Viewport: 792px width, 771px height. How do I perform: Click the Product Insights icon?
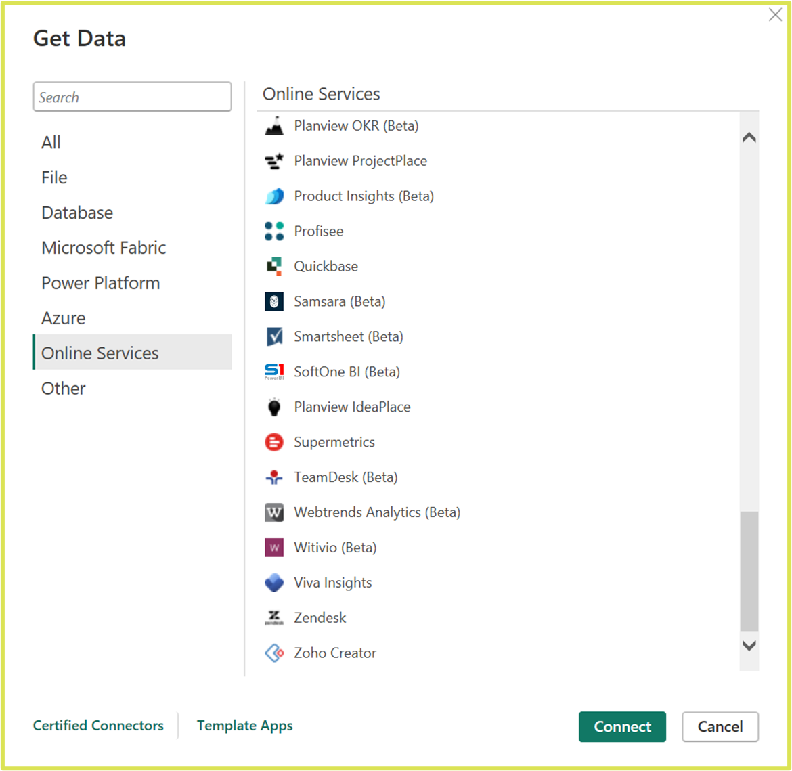coord(273,196)
